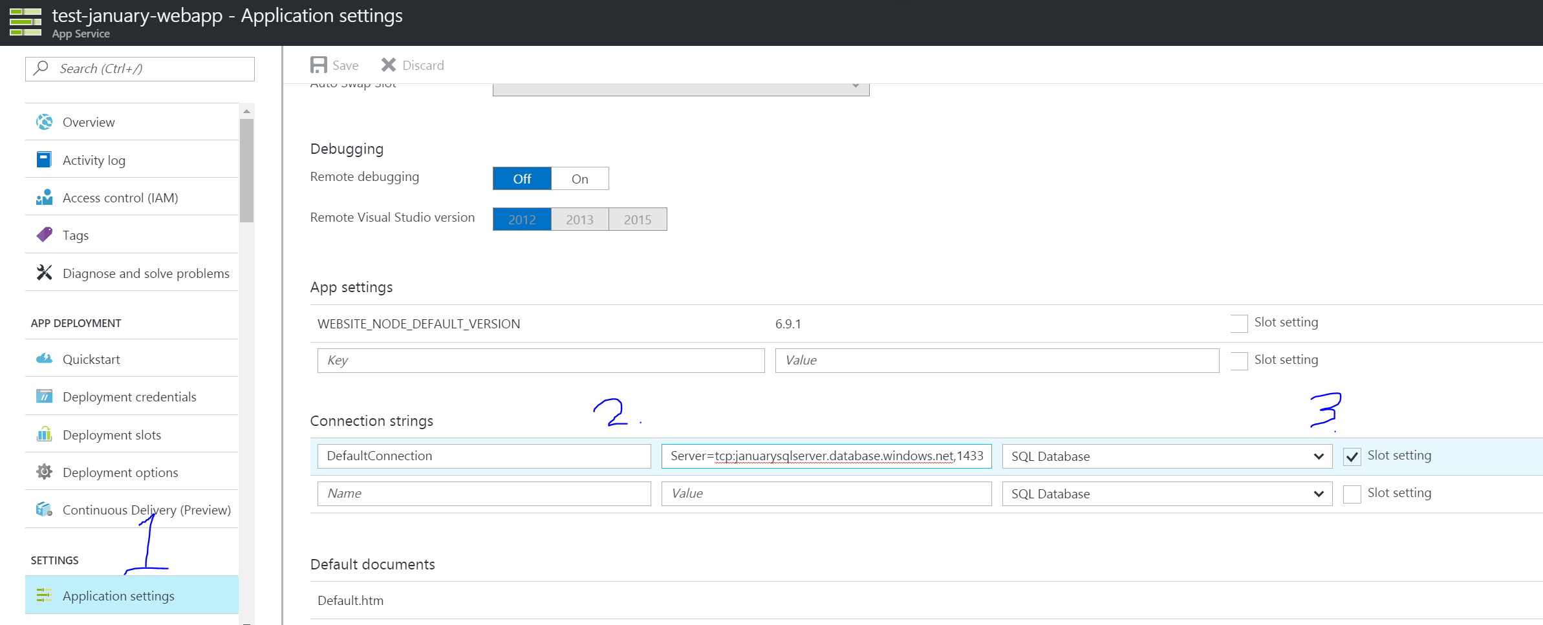Click the App Service logo icon
The width and height of the screenshot is (1543, 625).
tap(26, 22)
